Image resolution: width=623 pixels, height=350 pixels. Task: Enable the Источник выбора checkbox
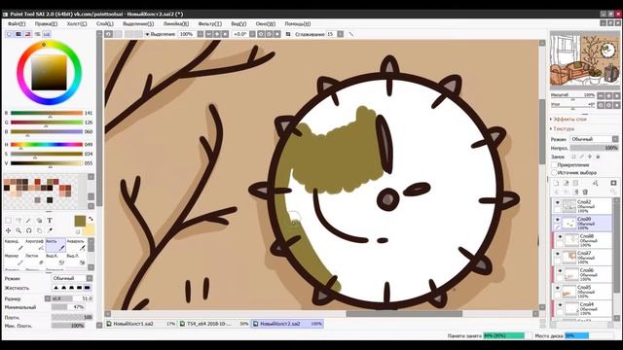pos(554,173)
